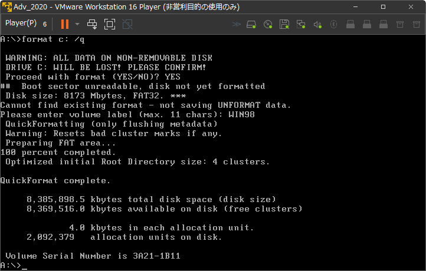Click the 'Proceed with format (YES/NO)? YES' line

pos(93,77)
